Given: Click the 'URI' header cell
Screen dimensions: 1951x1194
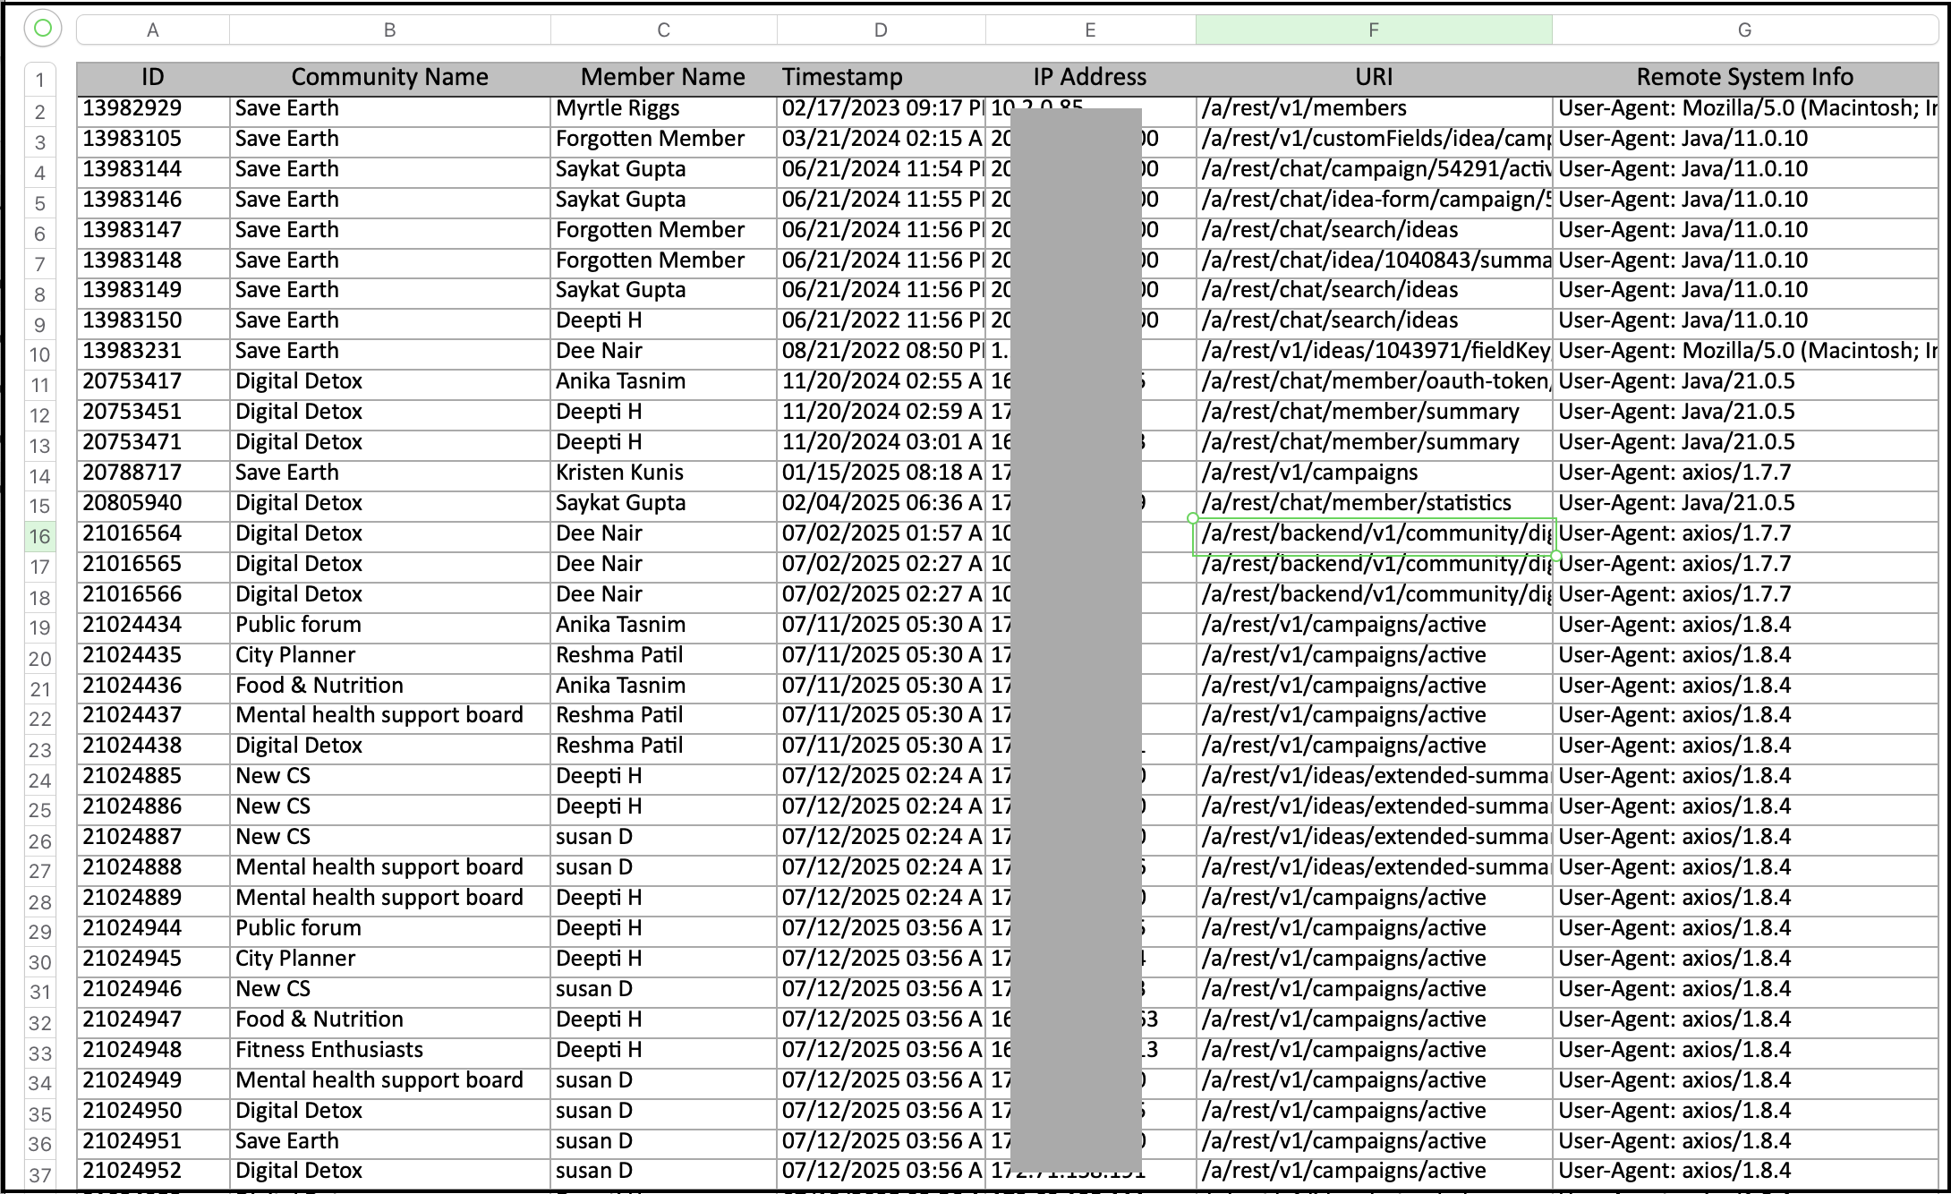Looking at the screenshot, I should coord(1374,78).
